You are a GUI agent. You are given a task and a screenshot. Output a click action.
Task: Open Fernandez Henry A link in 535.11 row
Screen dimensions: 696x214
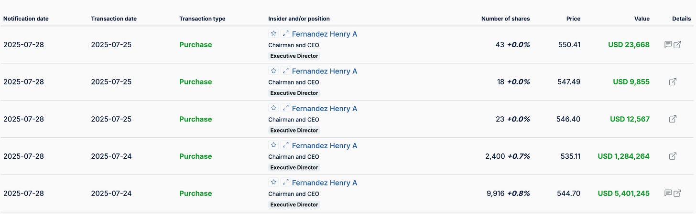325,146
